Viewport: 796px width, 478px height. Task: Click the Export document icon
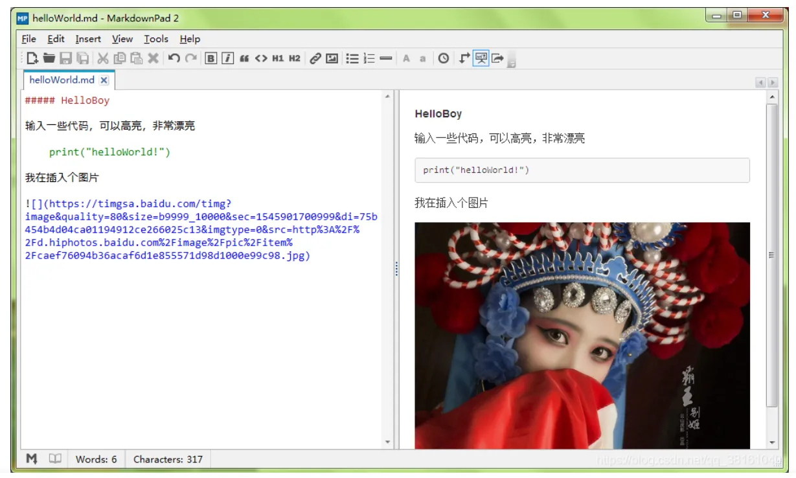tap(497, 58)
